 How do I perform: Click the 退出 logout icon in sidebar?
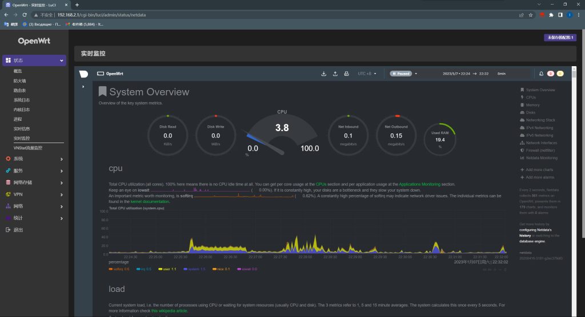point(8,230)
